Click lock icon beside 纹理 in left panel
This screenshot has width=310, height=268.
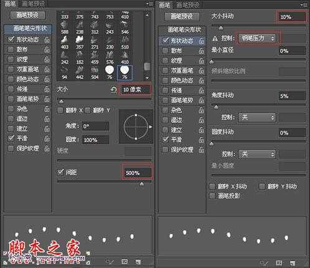point(47,59)
